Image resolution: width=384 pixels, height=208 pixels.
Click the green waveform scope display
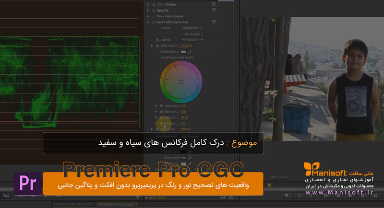[x=70, y=82]
